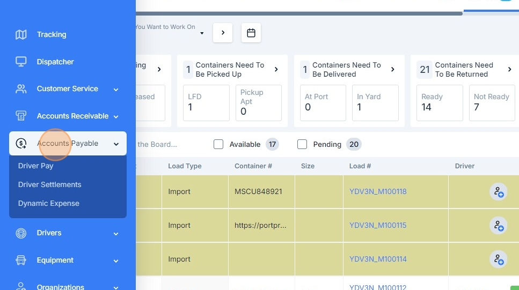The height and width of the screenshot is (290, 519).
Task: Expand Containers Need To Be Returned
Action: tap(509, 69)
